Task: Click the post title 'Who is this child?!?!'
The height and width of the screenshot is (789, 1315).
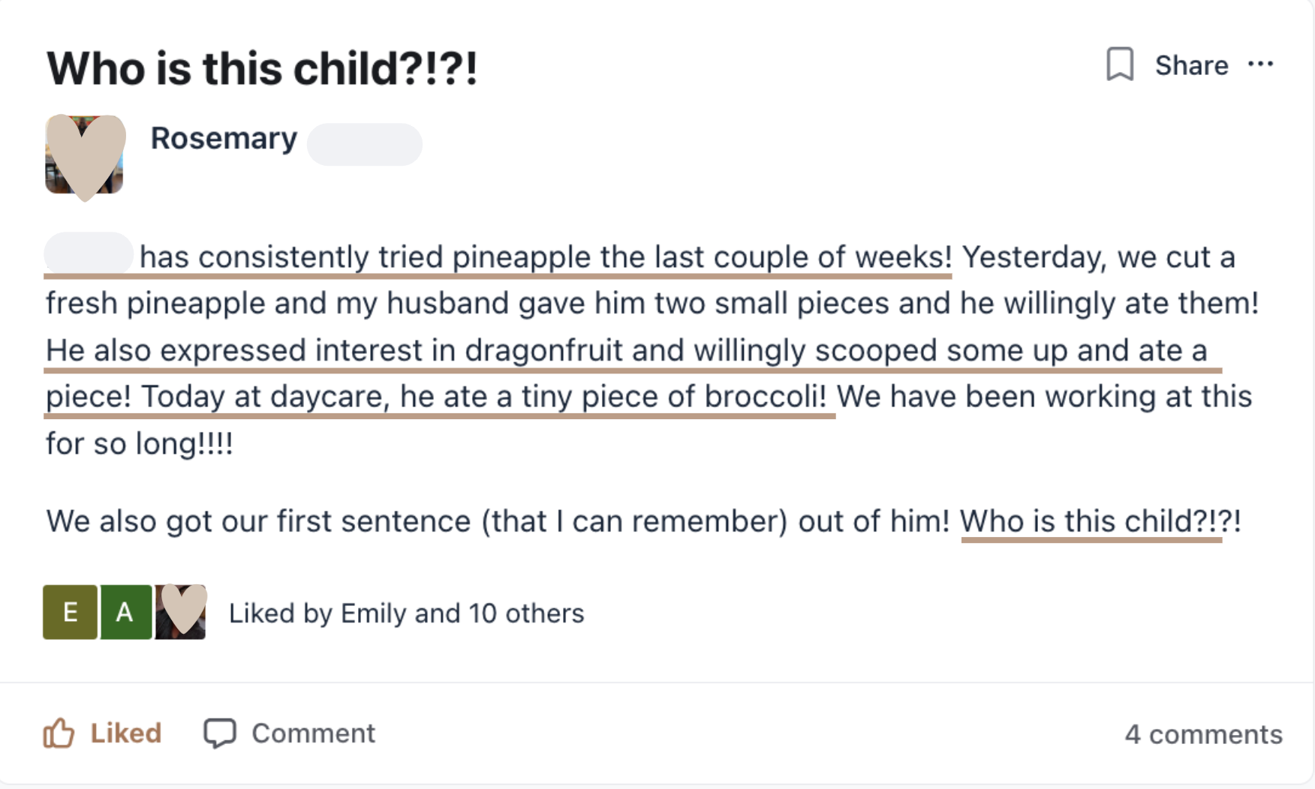Action: [262, 69]
